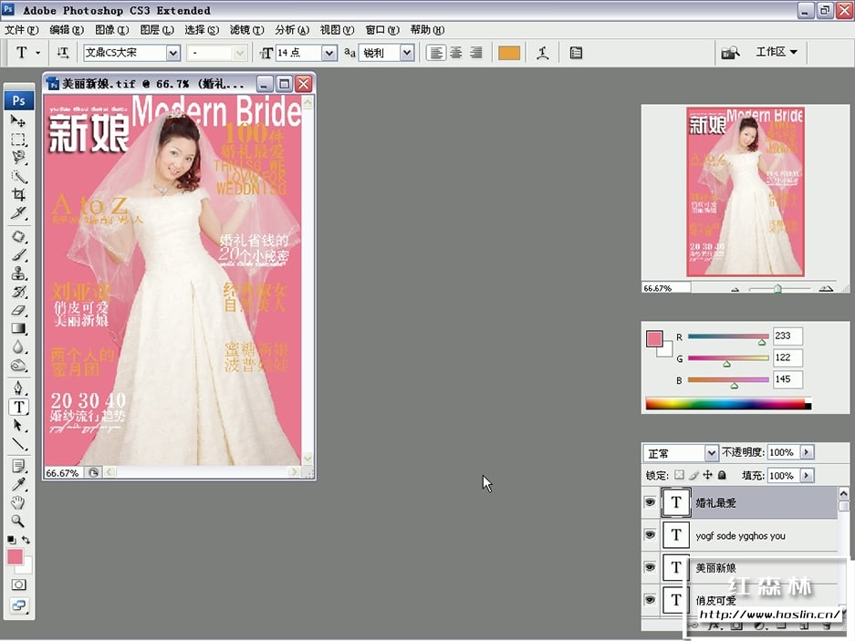Select the Move tool

[x=18, y=121]
